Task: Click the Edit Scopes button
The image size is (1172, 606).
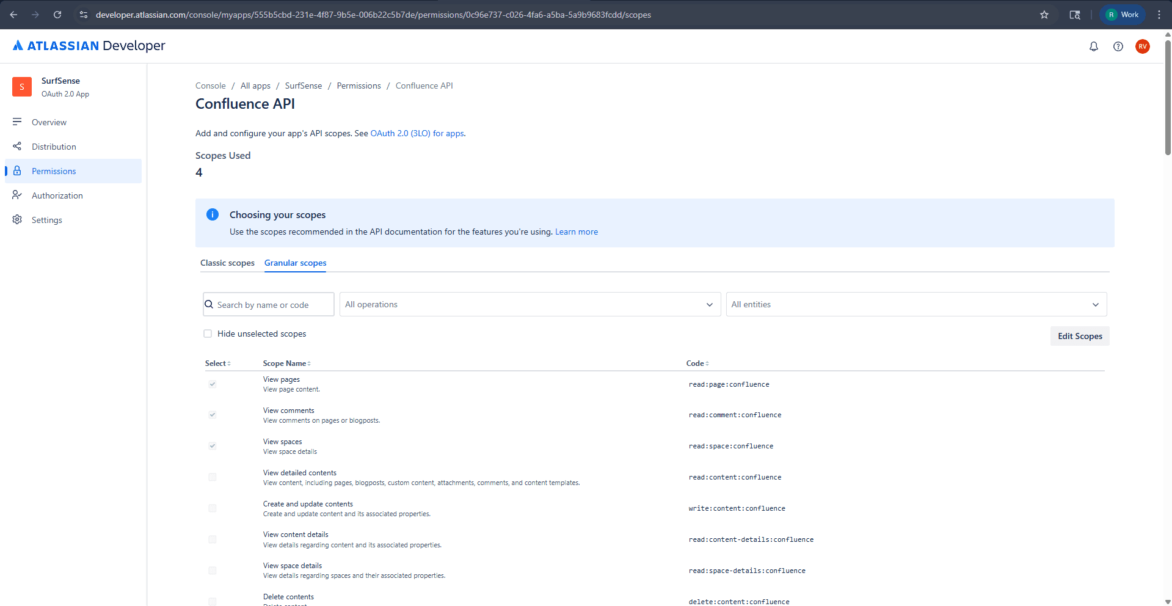Action: (1079, 335)
